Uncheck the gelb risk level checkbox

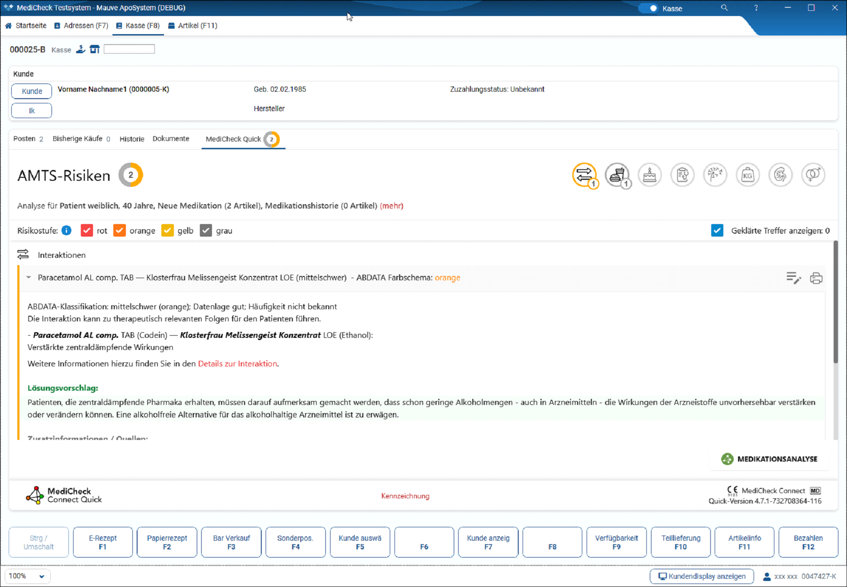[167, 231]
